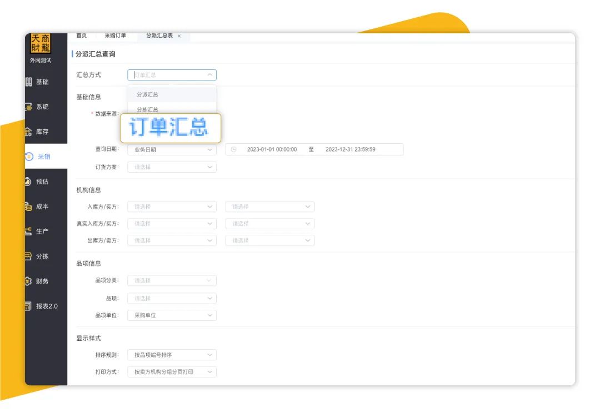This screenshot has width=600, height=418.
Task: Open the first 入库方/买方 dropdown
Action: coord(172,207)
